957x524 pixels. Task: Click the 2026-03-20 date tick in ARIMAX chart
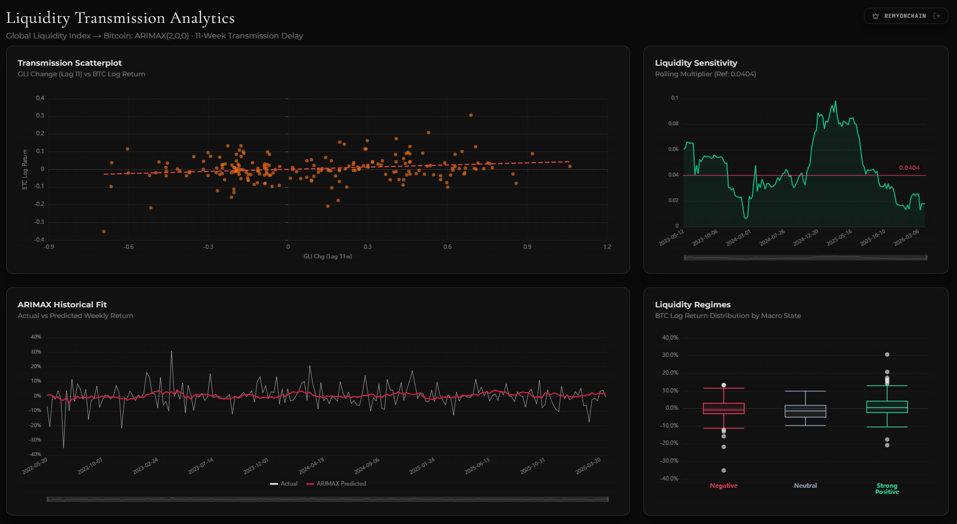coord(588,466)
